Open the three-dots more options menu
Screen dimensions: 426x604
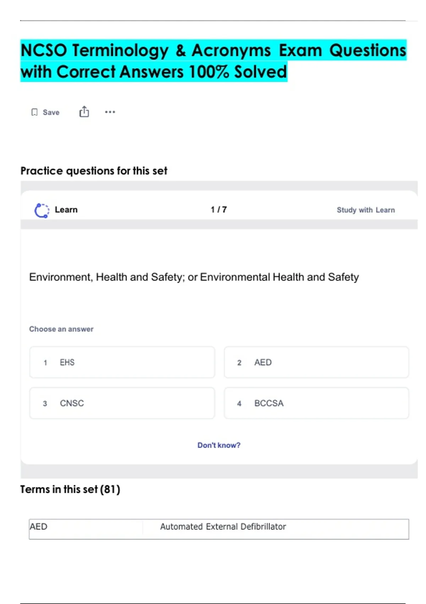(110, 112)
